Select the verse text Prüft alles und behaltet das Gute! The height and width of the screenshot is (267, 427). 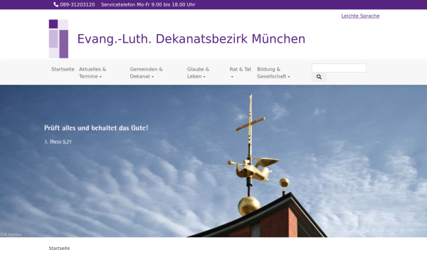click(x=96, y=127)
